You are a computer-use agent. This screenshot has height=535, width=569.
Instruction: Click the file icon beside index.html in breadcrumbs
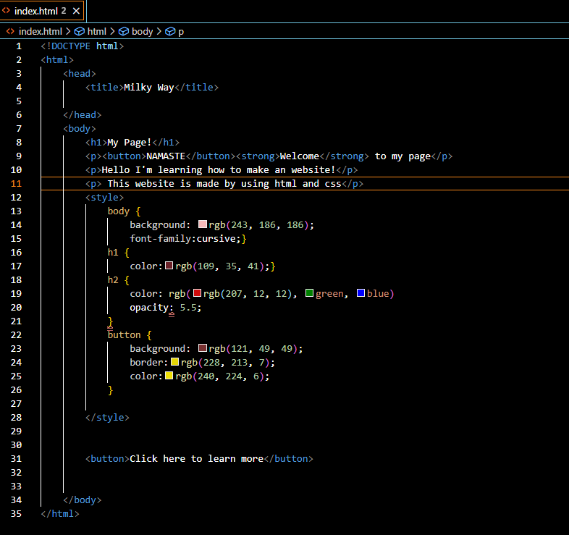click(x=10, y=31)
